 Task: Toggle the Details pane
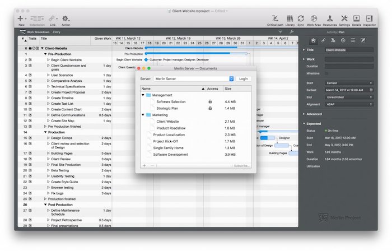coord(356,18)
